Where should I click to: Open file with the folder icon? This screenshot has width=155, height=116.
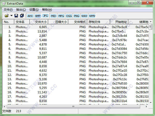coord(6,16)
